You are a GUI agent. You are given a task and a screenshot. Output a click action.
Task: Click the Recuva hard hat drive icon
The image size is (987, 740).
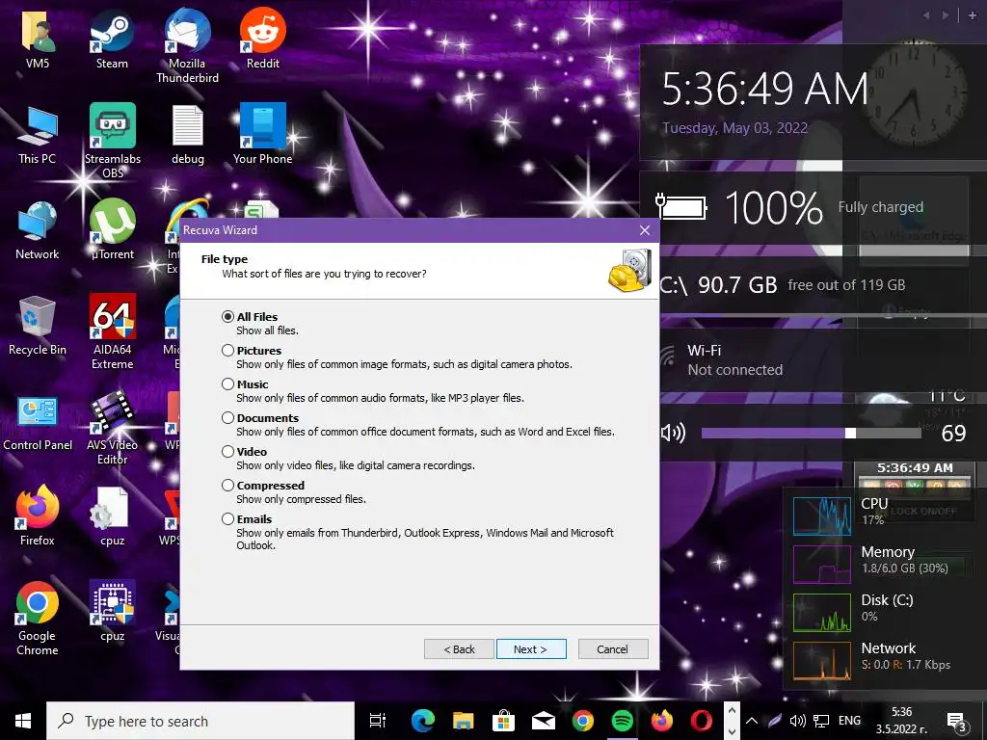click(629, 271)
